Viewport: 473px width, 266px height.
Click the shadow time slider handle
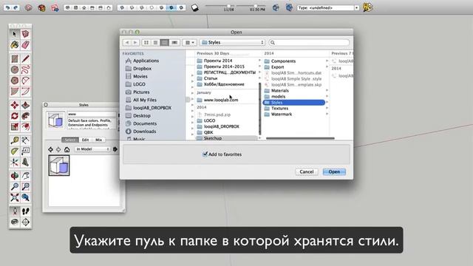[x=256, y=6]
